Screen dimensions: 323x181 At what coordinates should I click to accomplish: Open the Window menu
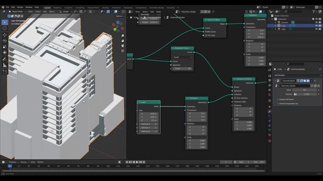click(29, 7)
